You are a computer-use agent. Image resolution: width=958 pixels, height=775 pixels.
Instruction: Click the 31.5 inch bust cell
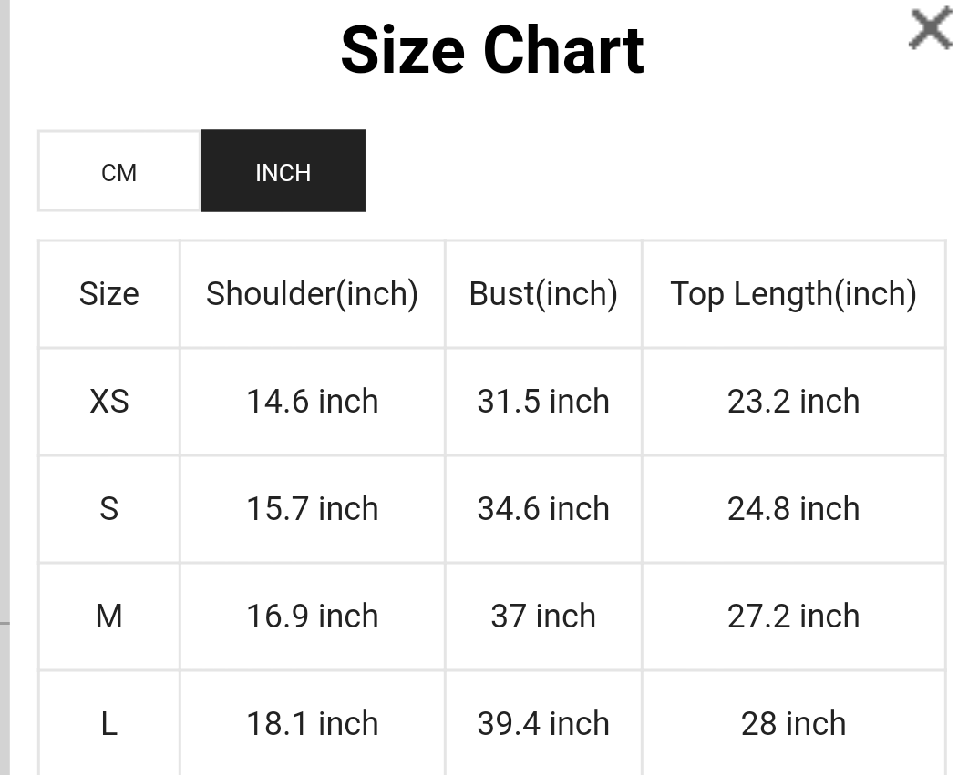pyautogui.click(x=543, y=402)
